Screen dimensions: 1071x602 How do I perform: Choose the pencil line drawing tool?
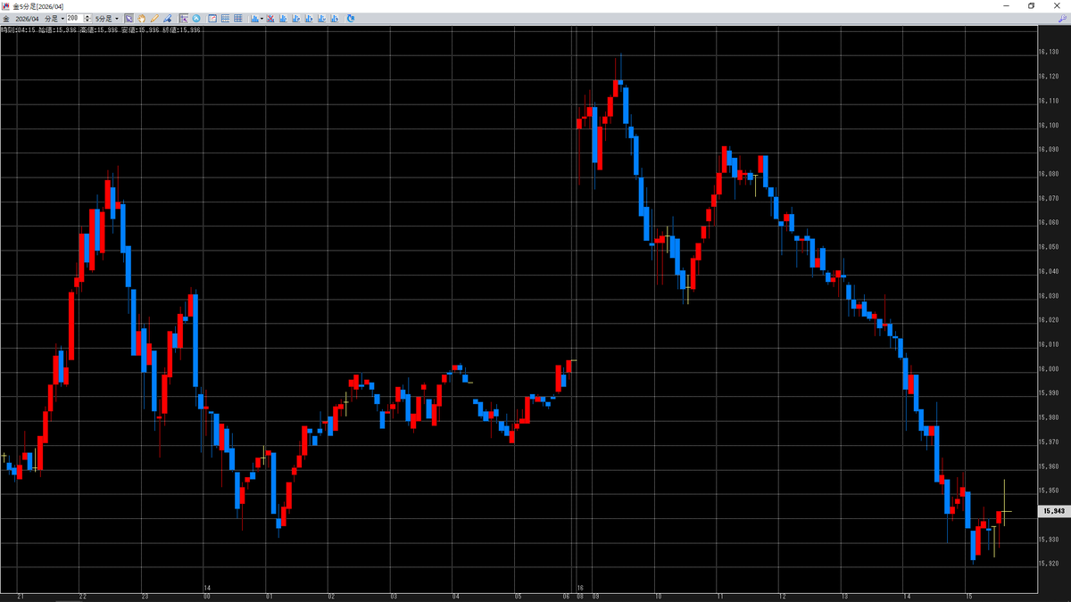pos(154,18)
